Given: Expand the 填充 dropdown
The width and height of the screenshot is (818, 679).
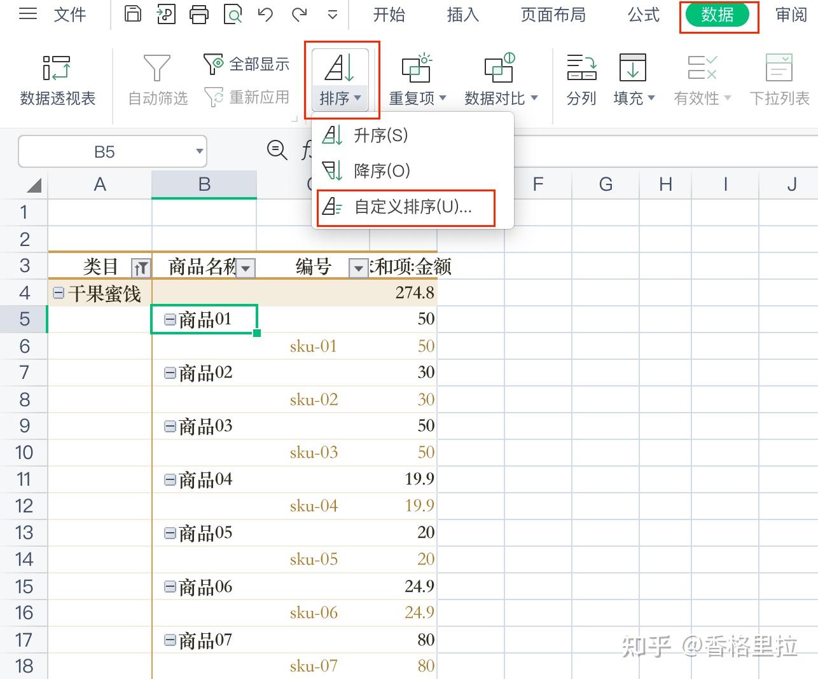Looking at the screenshot, I should pyautogui.click(x=651, y=98).
